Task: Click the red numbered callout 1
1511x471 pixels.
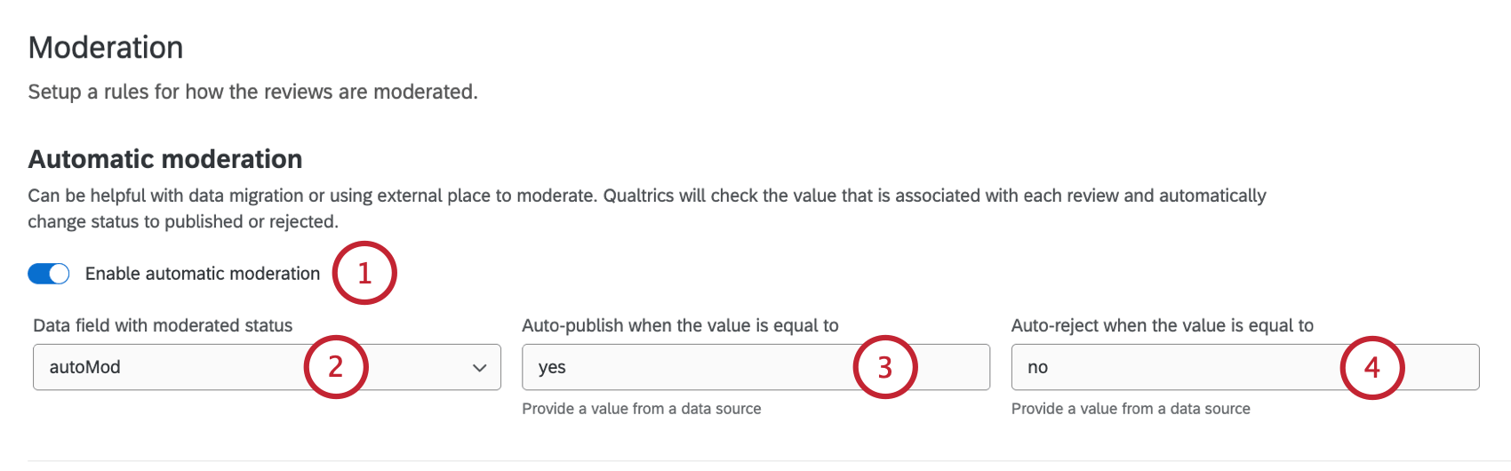Action: pyautogui.click(x=364, y=273)
